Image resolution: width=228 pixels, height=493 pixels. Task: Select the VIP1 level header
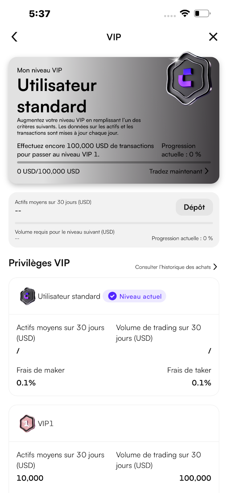pyautogui.click(x=114, y=423)
